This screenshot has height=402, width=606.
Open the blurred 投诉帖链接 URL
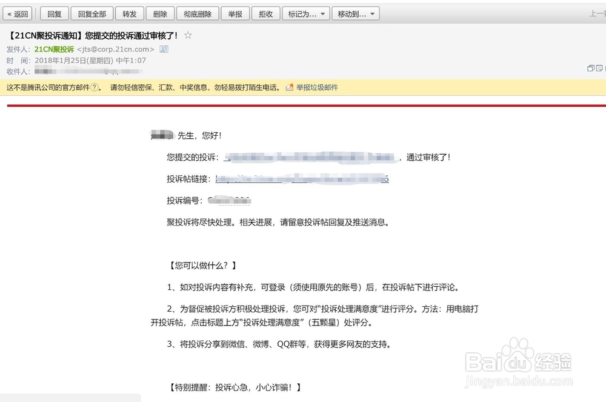click(x=302, y=179)
